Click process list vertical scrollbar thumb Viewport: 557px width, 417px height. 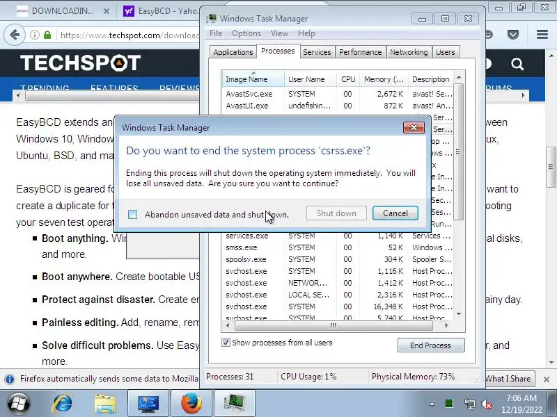tap(459, 152)
